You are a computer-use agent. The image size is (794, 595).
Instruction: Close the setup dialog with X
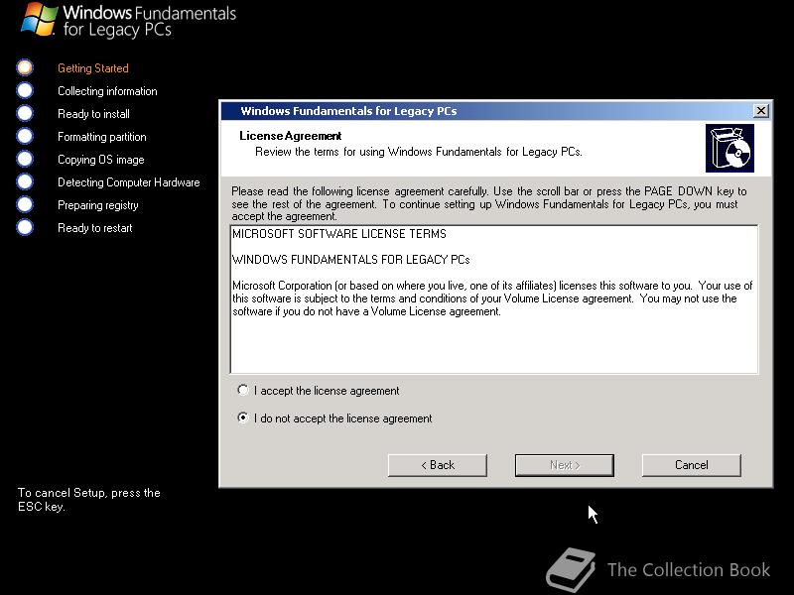760,110
